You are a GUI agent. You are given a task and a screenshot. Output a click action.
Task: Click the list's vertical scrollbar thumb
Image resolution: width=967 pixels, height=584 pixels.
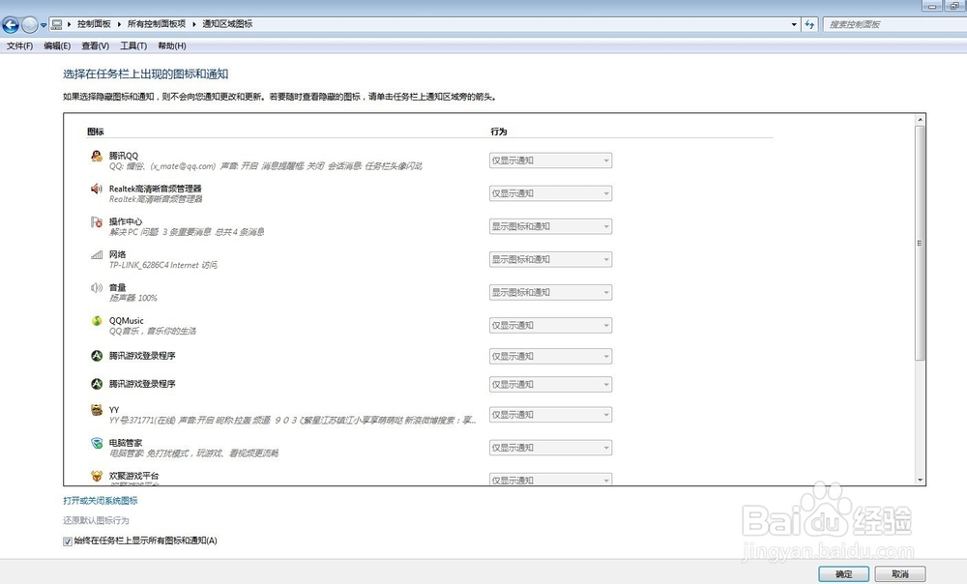920,243
